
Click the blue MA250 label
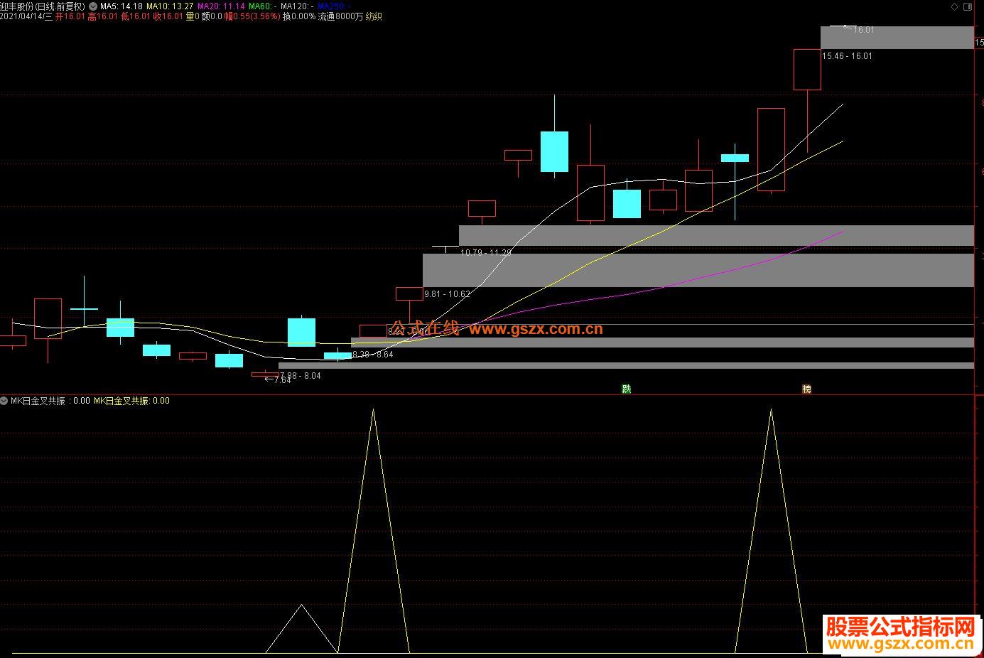point(335,6)
